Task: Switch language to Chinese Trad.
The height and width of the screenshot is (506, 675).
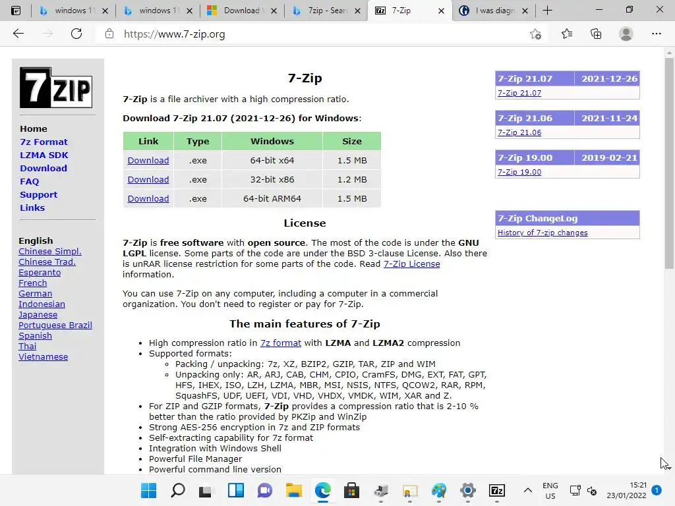Action: (47, 262)
